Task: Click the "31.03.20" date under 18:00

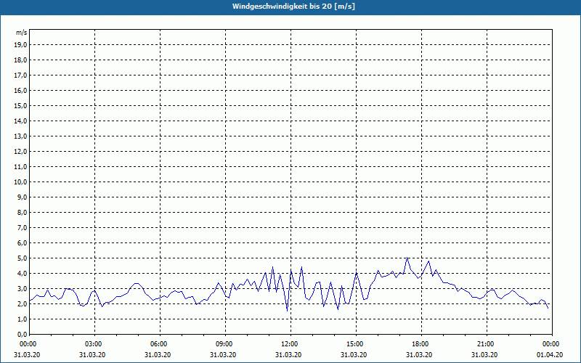Action: [419, 355]
